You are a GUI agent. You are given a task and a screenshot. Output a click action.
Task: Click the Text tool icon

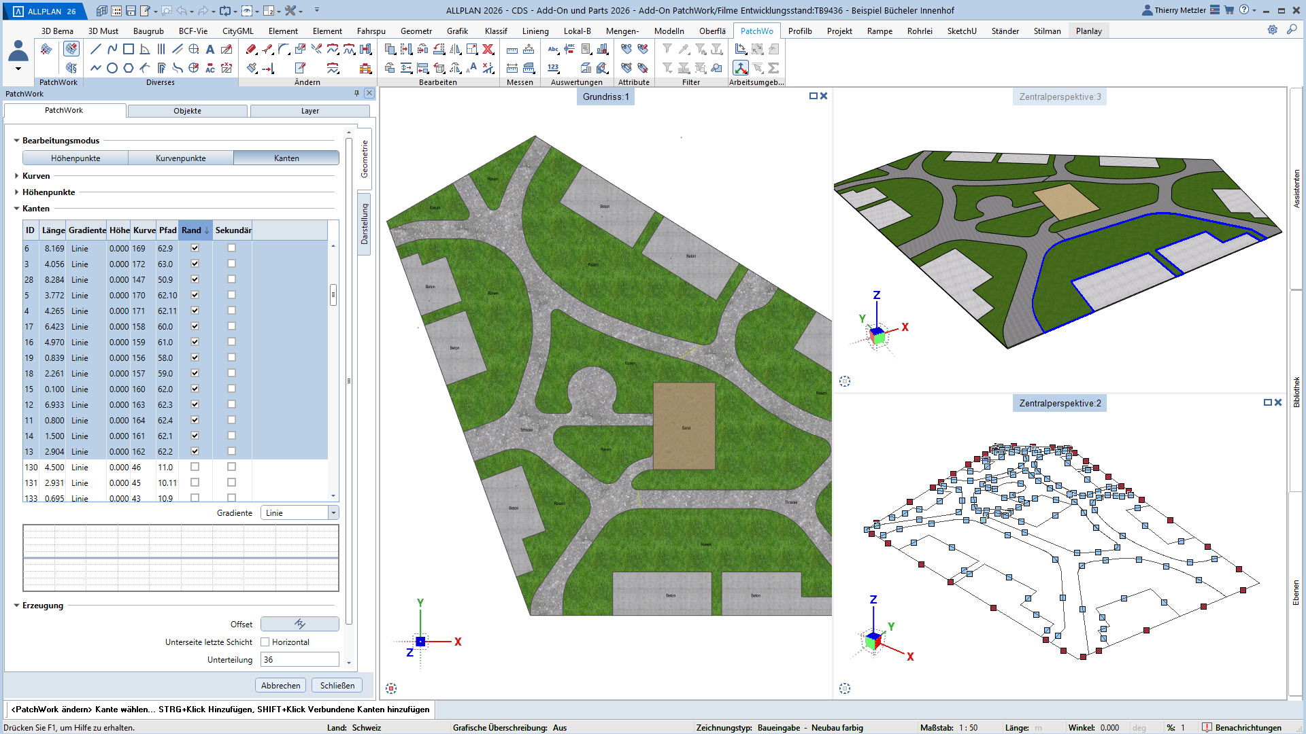210,49
